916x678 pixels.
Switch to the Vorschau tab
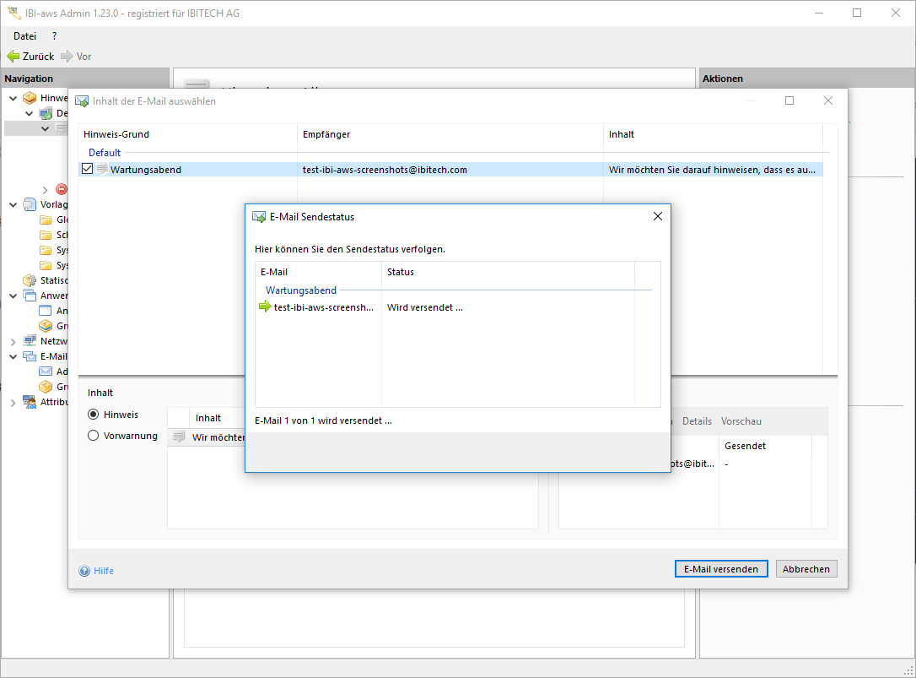click(x=741, y=421)
